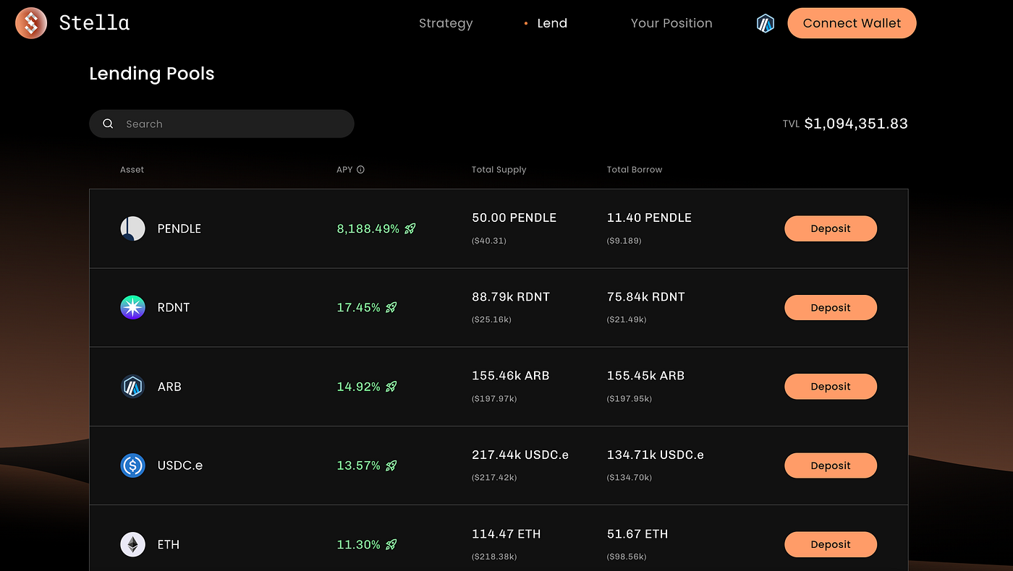The width and height of the screenshot is (1013, 571).
Task: Select the PENDLE asset name
Action: (179, 228)
